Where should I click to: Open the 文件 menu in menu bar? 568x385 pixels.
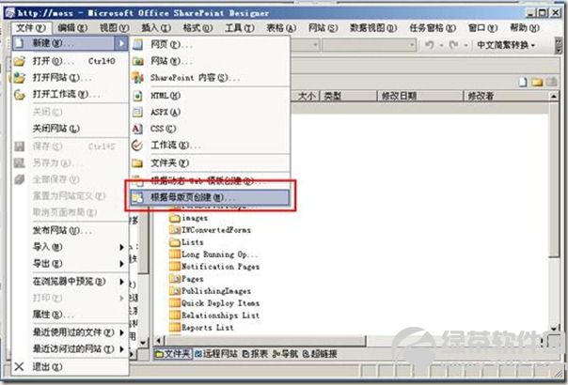(x=31, y=28)
